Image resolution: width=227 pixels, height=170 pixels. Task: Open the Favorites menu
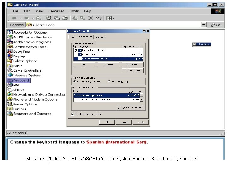click(x=56, y=11)
